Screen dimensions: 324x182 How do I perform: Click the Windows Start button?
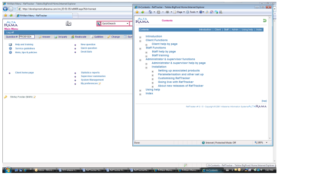(8, 170)
